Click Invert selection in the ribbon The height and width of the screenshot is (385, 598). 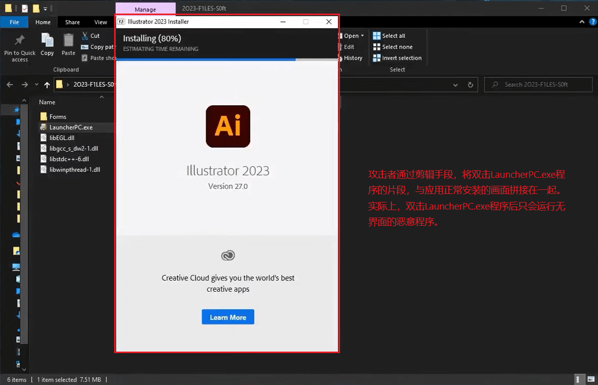tap(397, 58)
